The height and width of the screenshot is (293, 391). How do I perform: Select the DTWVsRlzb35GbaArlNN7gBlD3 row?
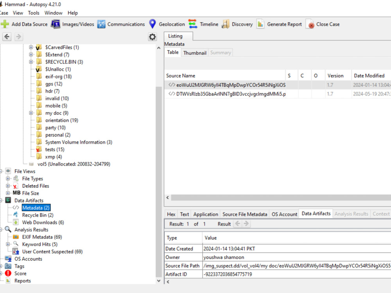point(278,94)
